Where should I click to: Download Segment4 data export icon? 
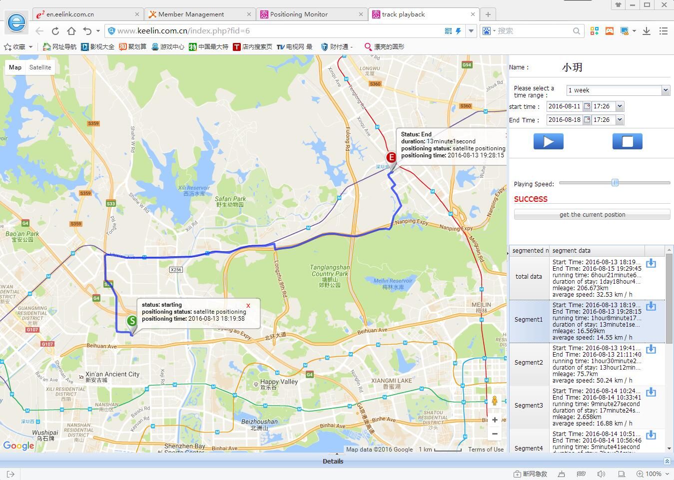click(651, 435)
